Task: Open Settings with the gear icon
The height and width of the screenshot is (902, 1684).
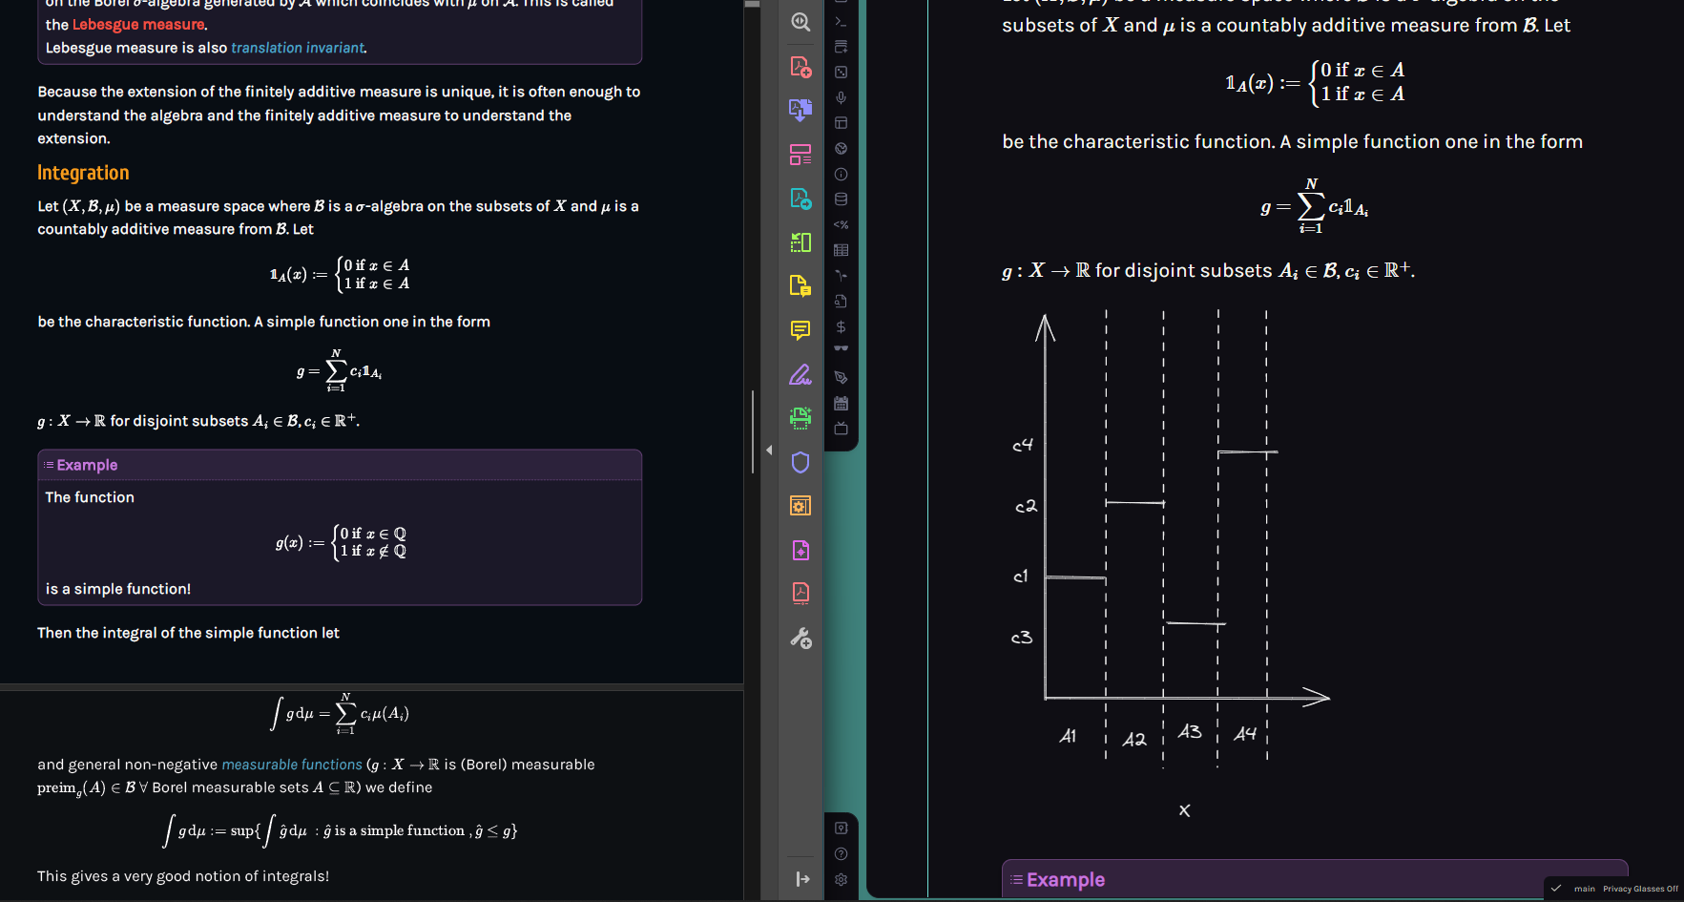Action: tap(841, 879)
